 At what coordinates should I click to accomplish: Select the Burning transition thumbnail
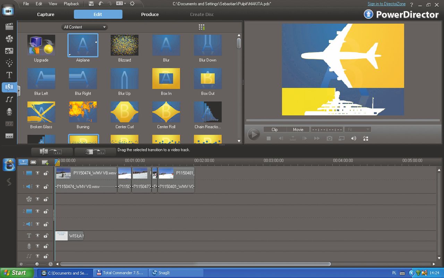coord(83,112)
